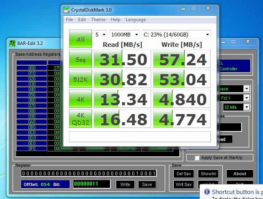Click the CrystalDiskMark title bar icon

pos(67,10)
